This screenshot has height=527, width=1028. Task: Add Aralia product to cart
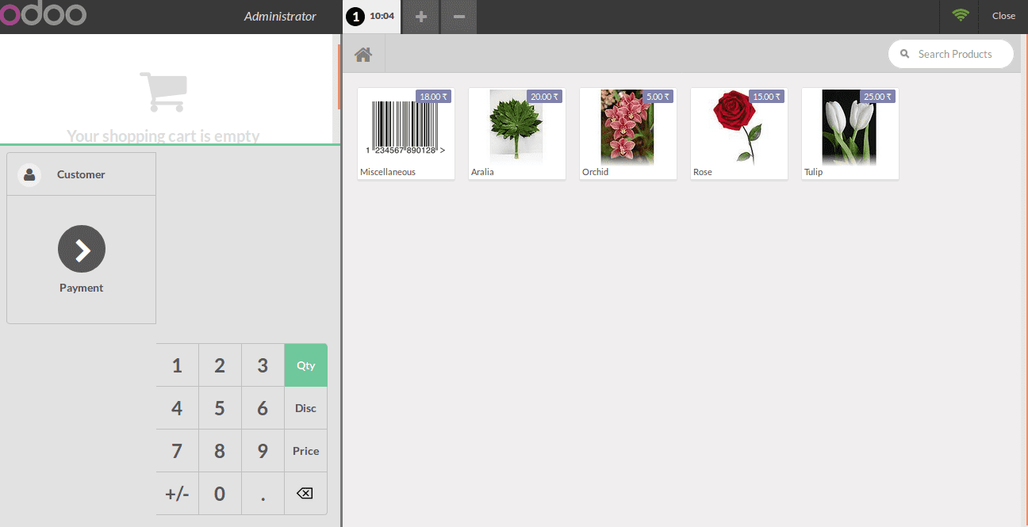coord(517,133)
